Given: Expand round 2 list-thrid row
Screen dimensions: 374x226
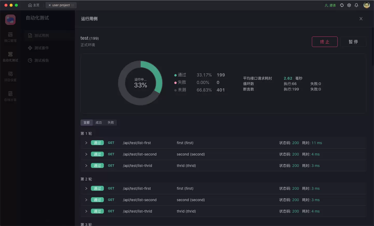Looking at the screenshot, I should 86,211.
